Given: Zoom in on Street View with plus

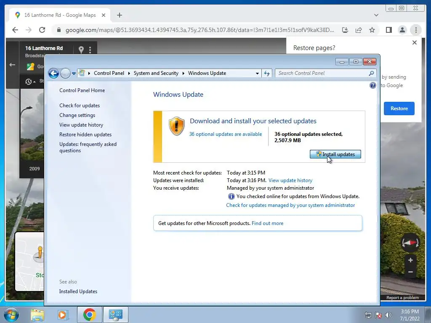Looking at the screenshot, I should (410, 260).
